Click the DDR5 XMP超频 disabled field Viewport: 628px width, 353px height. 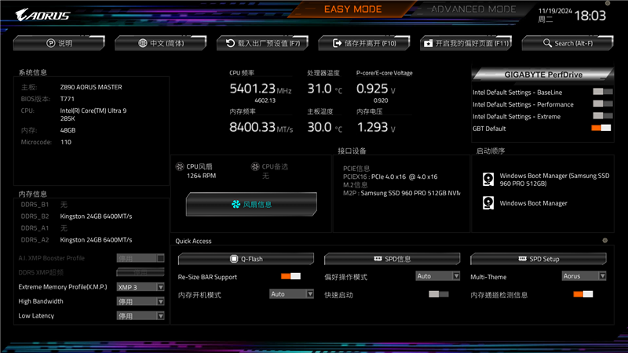tap(141, 272)
